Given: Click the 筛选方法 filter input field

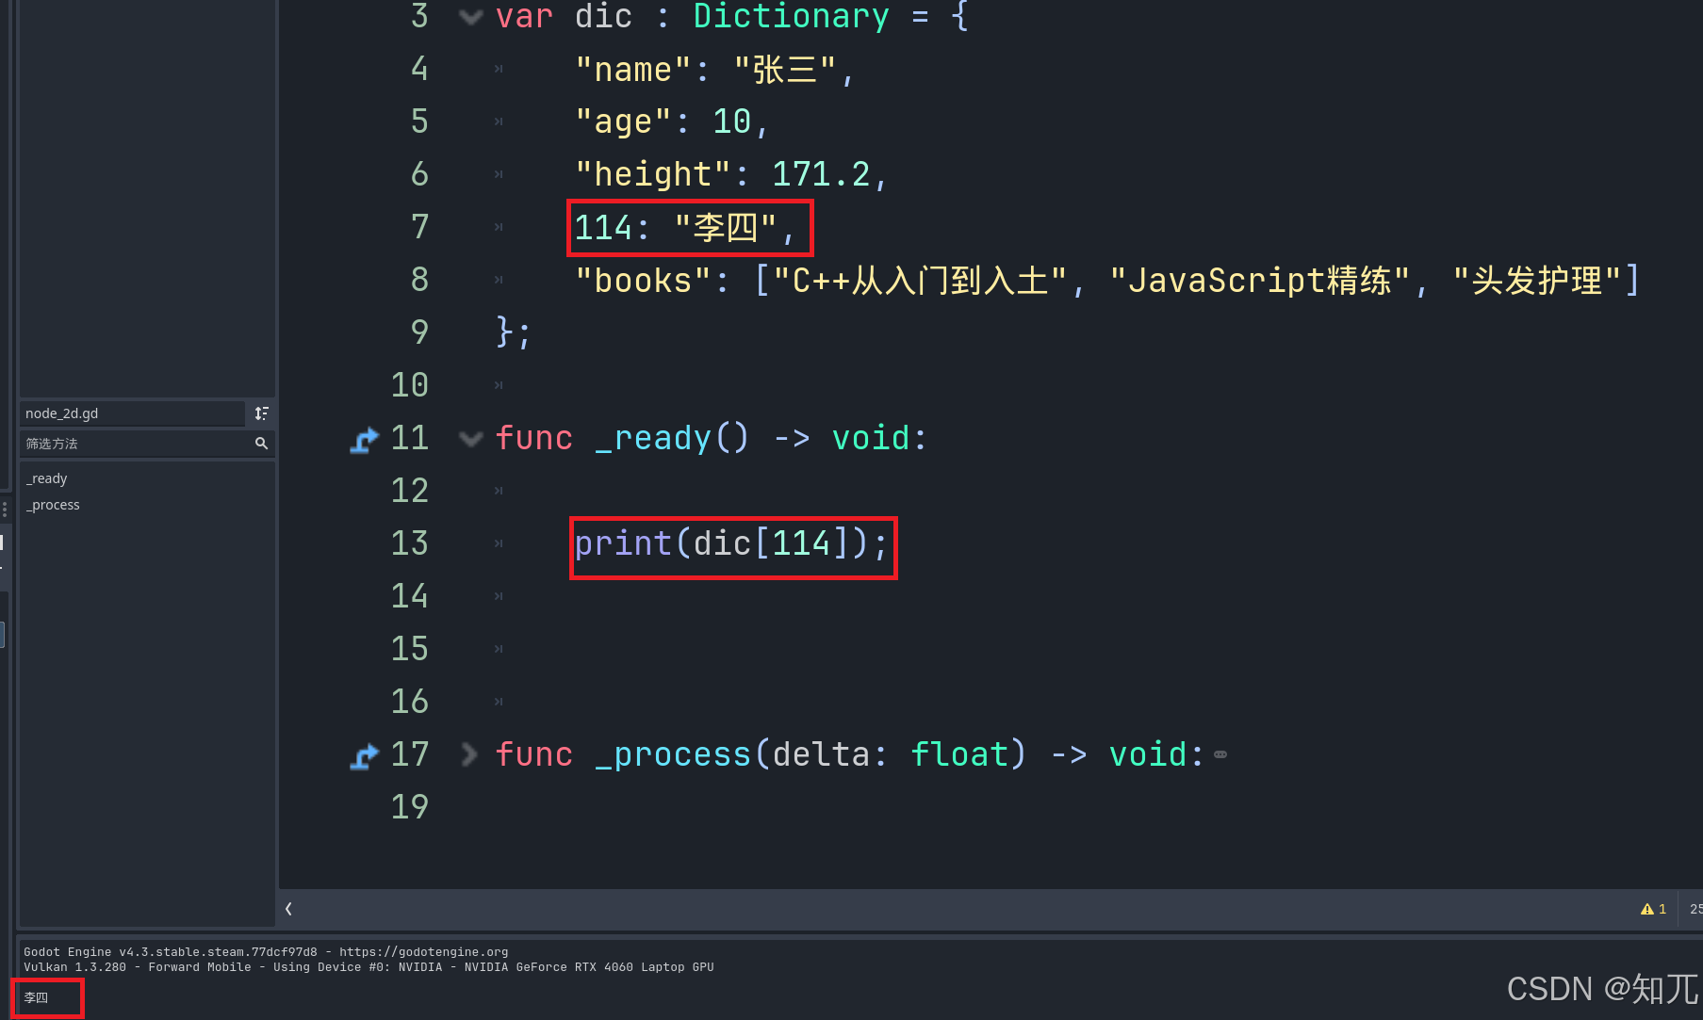Looking at the screenshot, I should click(132, 444).
